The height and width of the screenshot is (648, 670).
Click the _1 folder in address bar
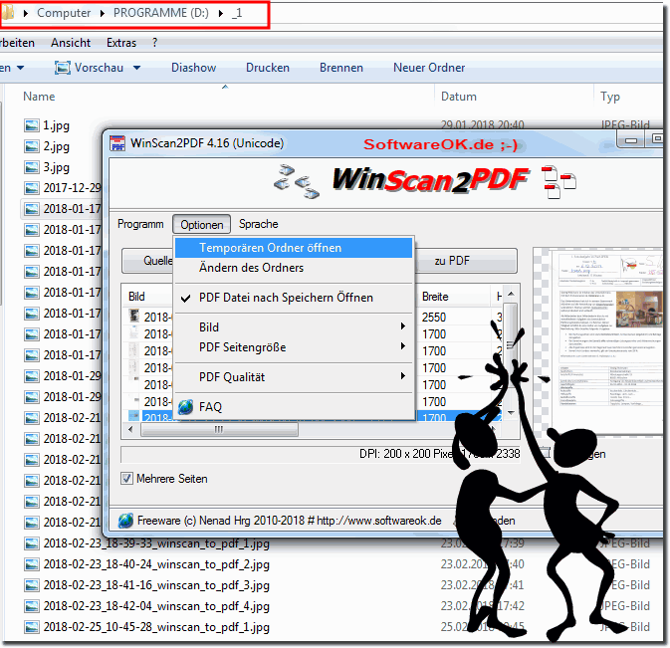point(237,13)
